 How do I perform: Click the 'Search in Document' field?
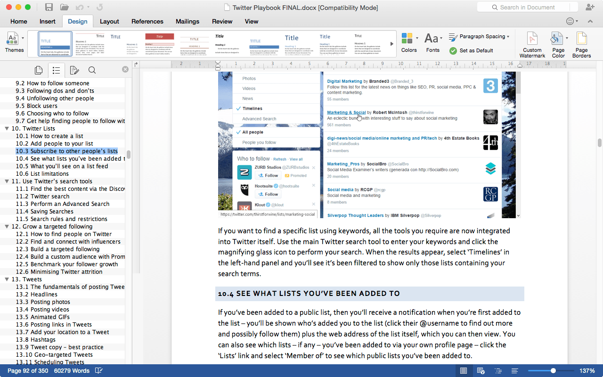[527, 7]
